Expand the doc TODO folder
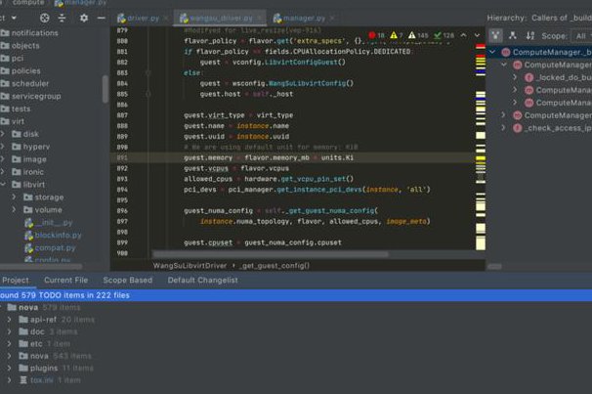Viewport: 592px width, 394px height. pyautogui.click(x=10, y=331)
